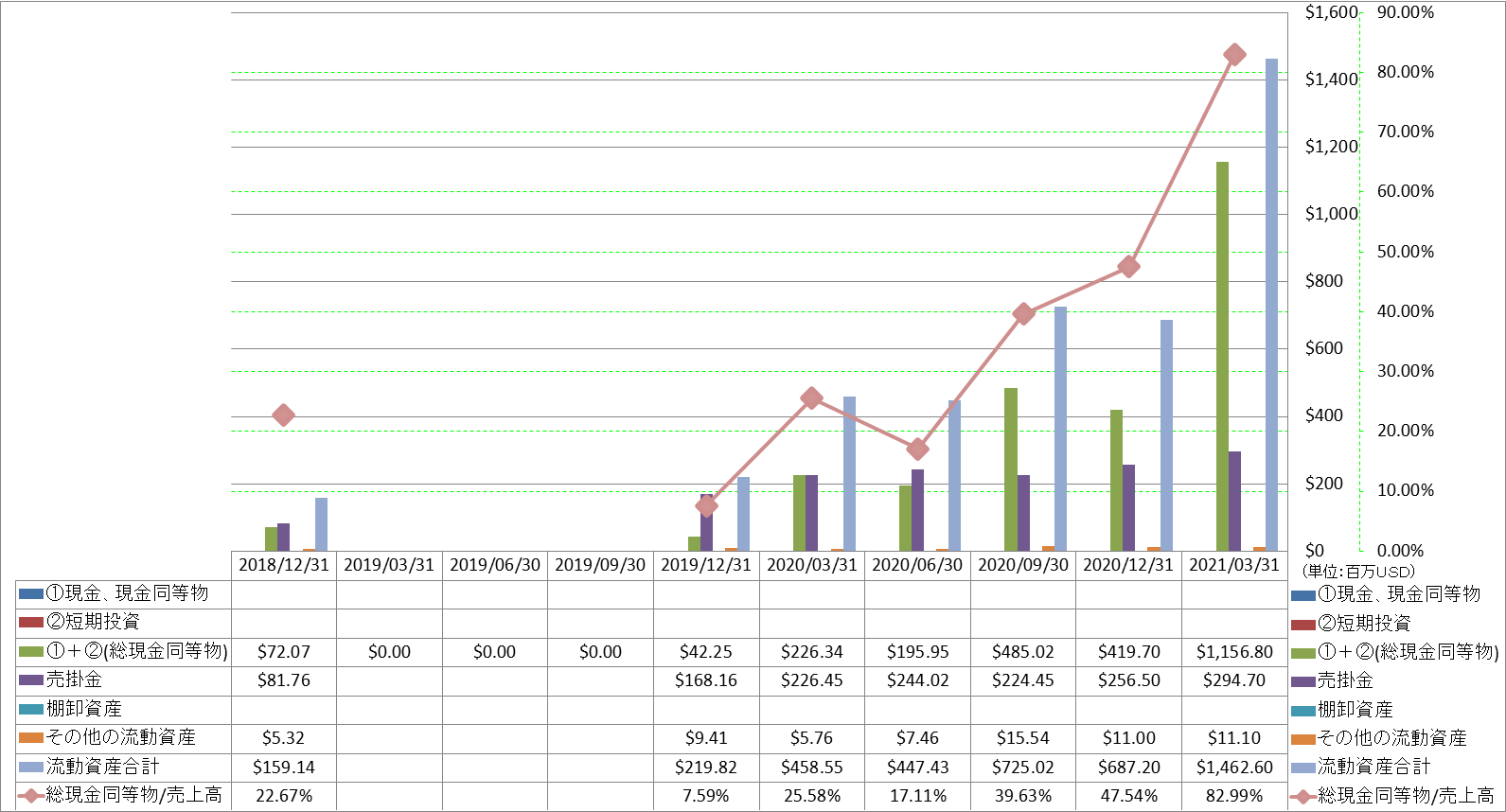
Task: Select the 2019/09/30 date column header
Action: tap(600, 565)
